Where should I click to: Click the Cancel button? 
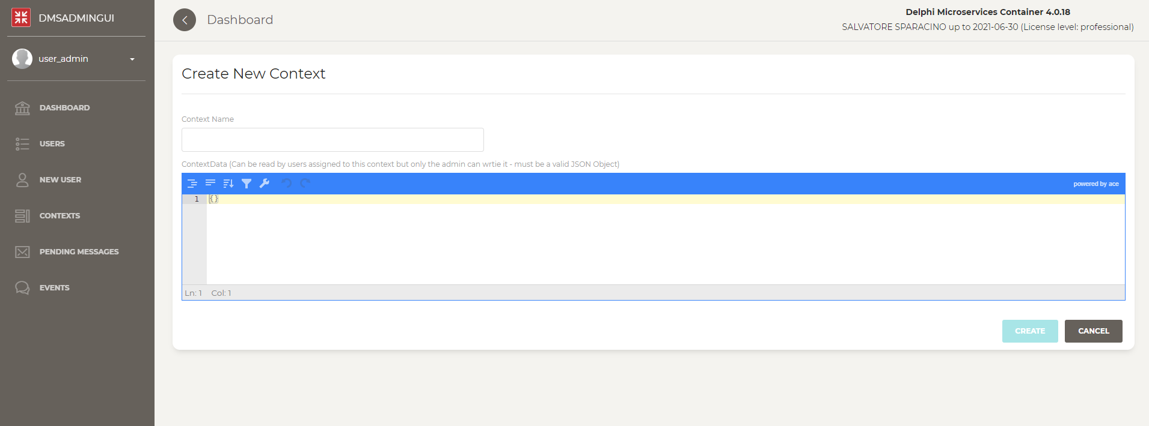pyautogui.click(x=1093, y=331)
